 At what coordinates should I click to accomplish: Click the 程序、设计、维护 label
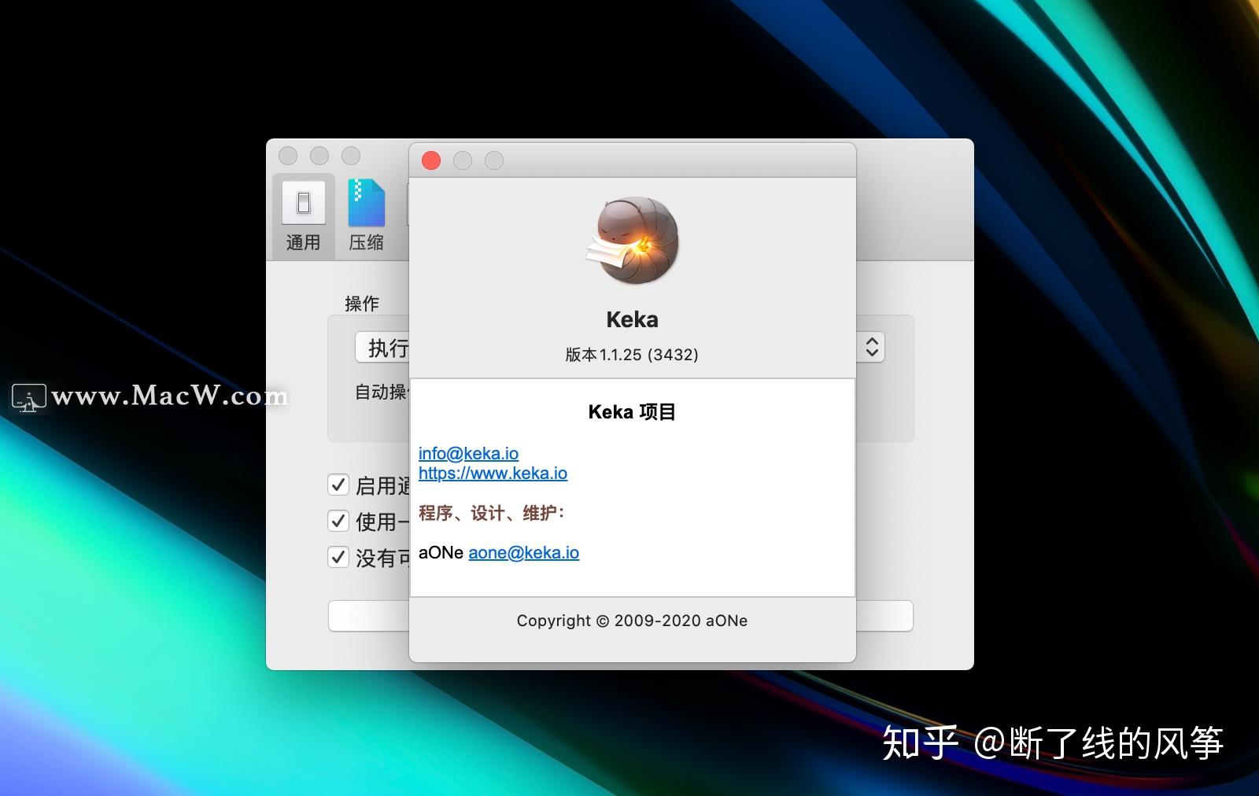[x=491, y=514]
